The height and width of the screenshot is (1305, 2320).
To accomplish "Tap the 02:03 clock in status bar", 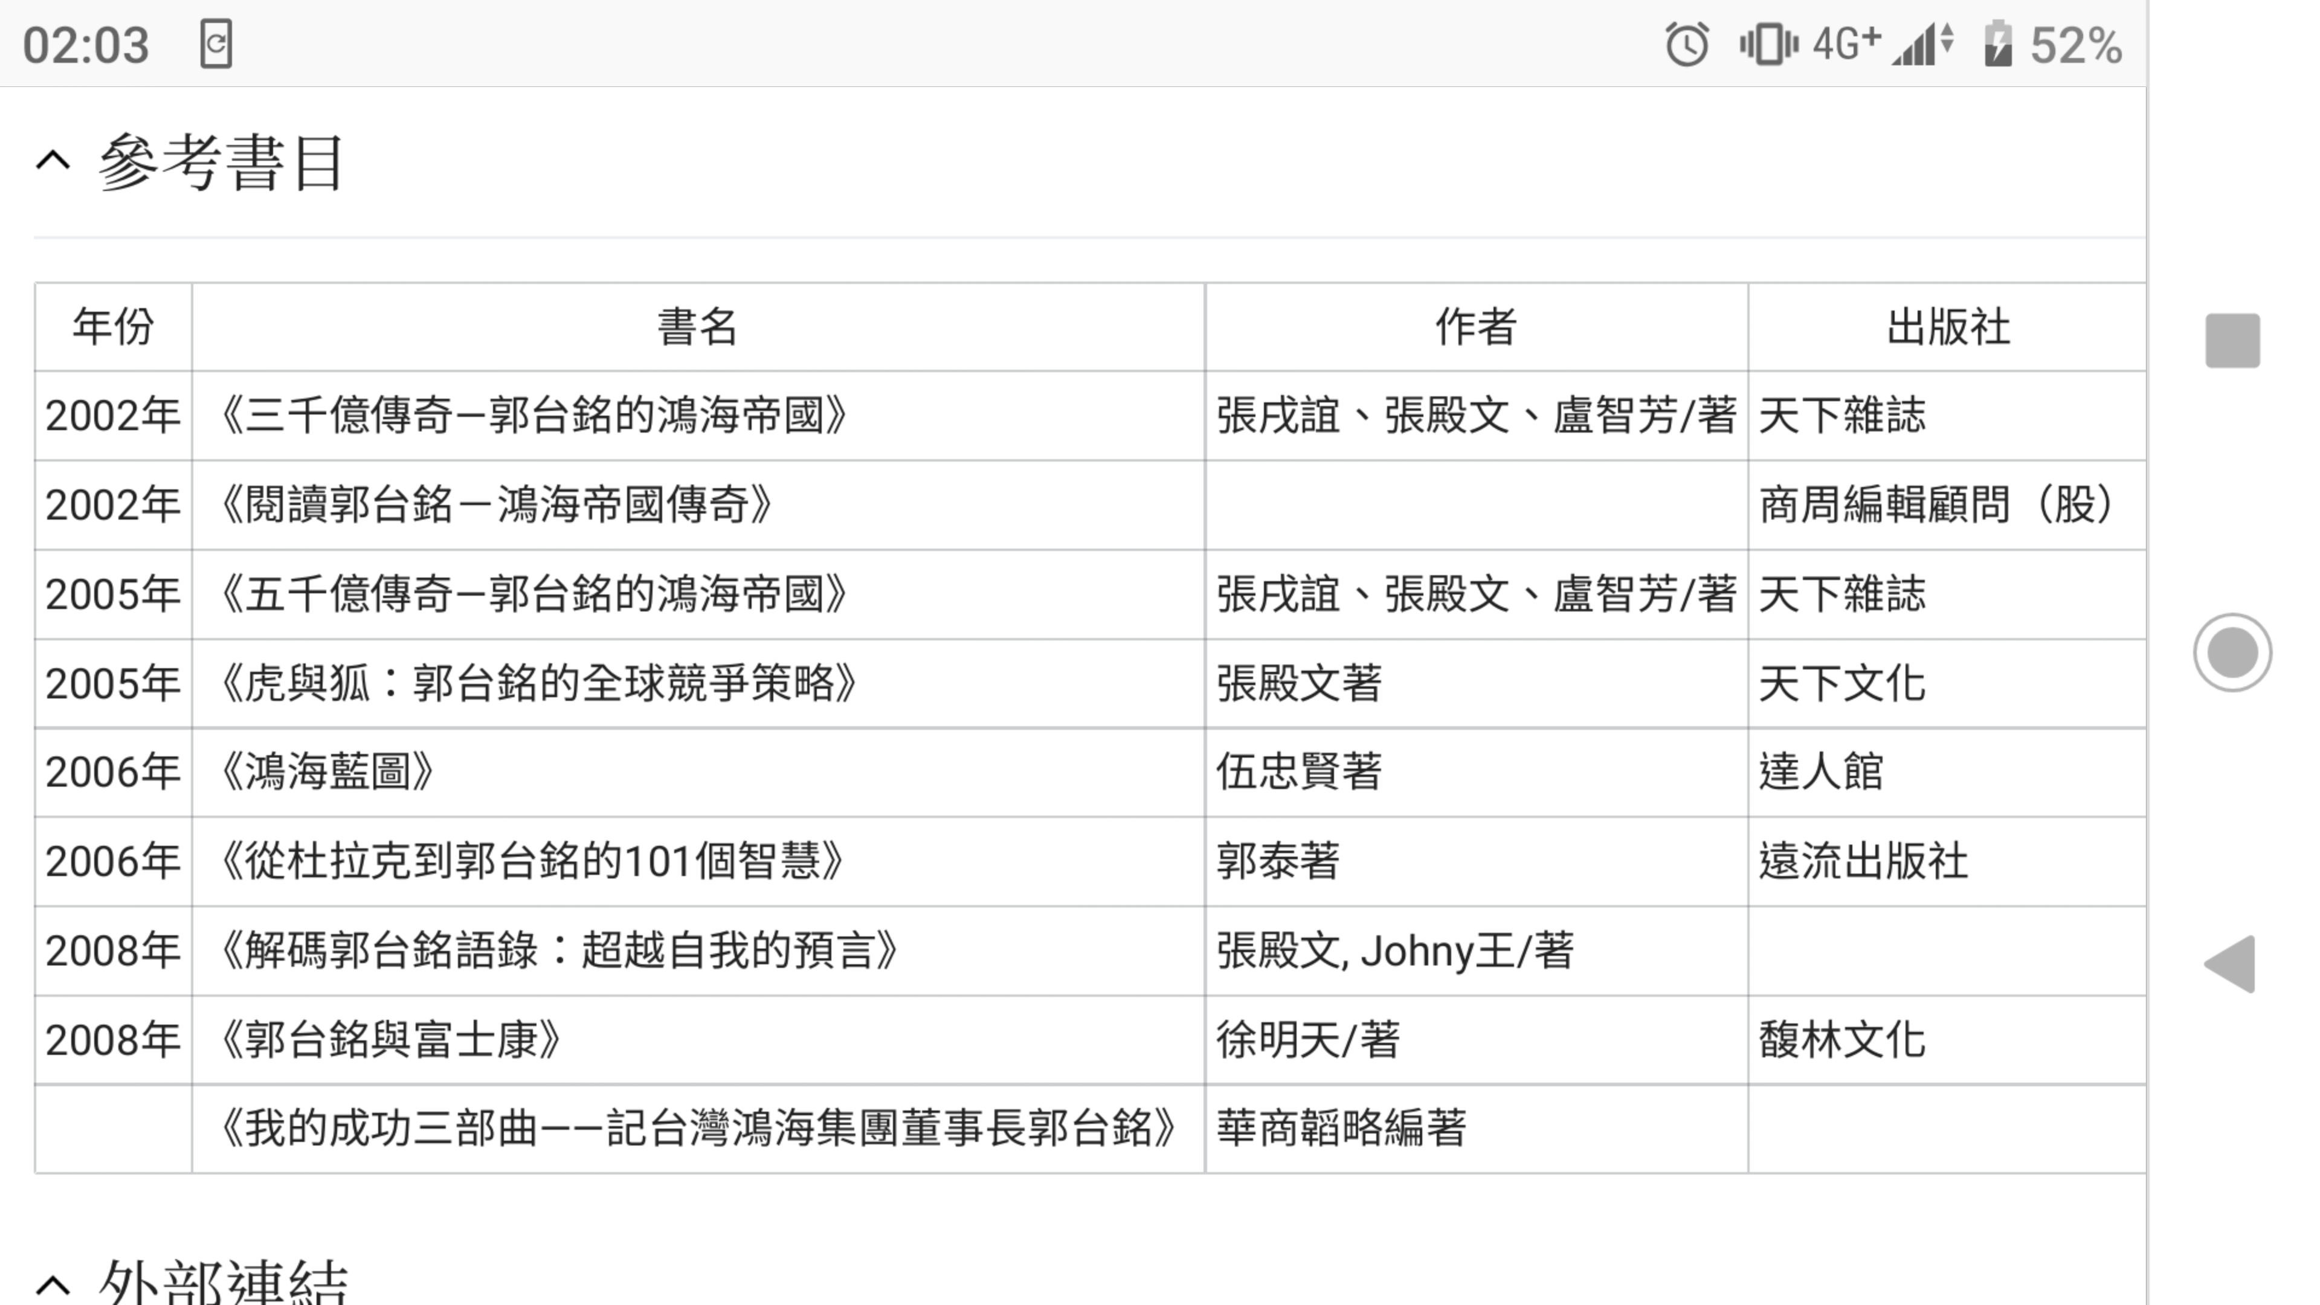I will [86, 45].
